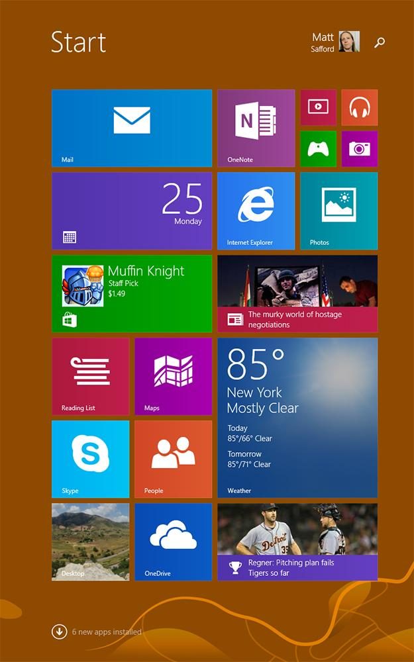Click the Matt Safford user name
The height and width of the screenshot is (662, 414).
pos(323,42)
